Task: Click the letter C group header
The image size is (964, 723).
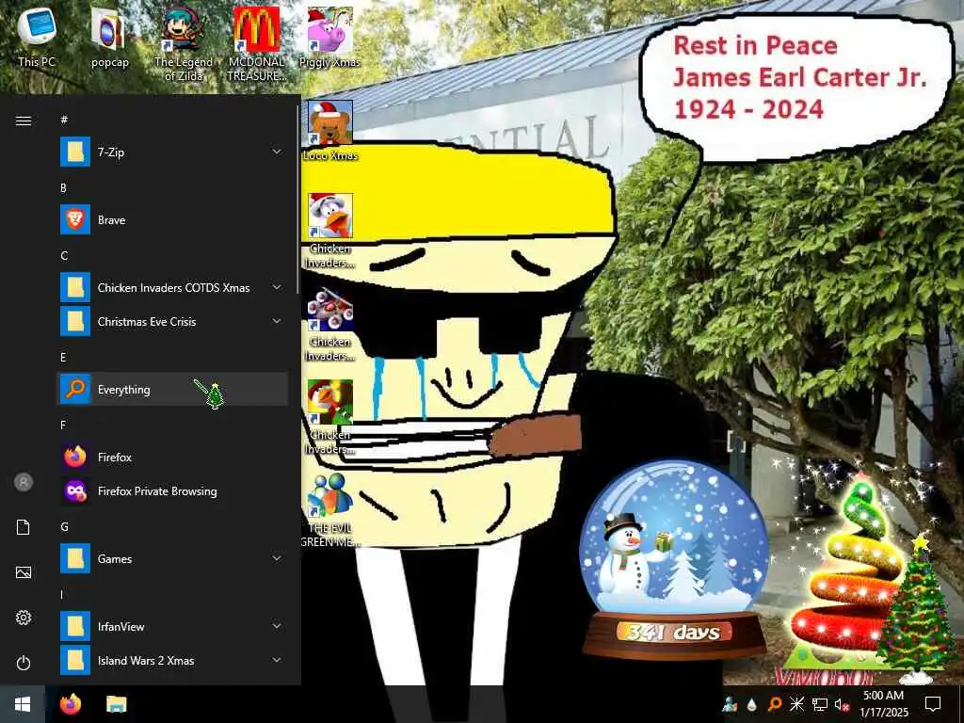Action: tap(64, 256)
